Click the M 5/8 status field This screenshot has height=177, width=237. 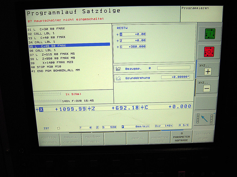pos(184,125)
